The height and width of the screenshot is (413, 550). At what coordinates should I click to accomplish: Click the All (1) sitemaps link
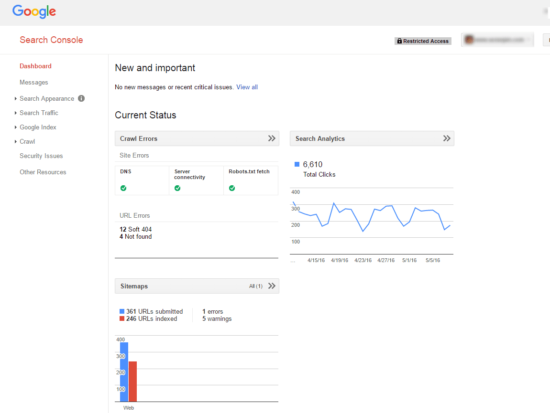point(256,286)
